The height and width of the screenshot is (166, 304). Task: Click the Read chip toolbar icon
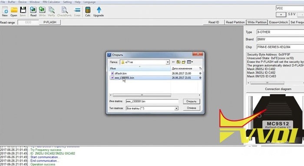coord(33,11)
